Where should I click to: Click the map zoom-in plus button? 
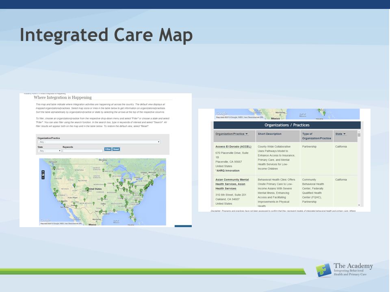(43, 172)
